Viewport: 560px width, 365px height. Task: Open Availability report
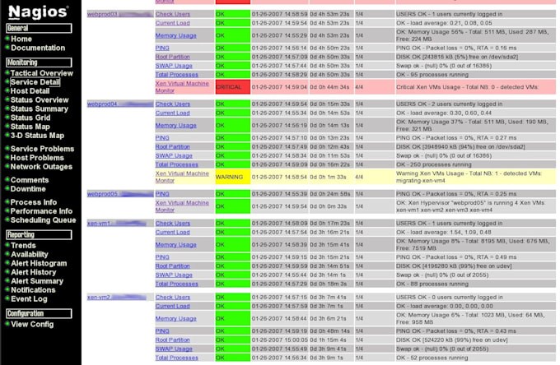pyautogui.click(x=30, y=254)
